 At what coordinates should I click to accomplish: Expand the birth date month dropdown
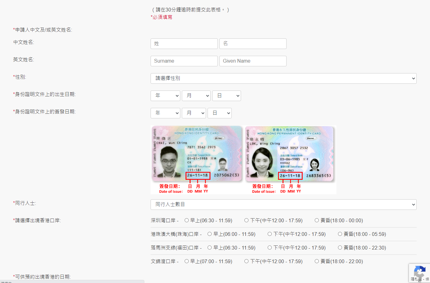[x=196, y=96]
